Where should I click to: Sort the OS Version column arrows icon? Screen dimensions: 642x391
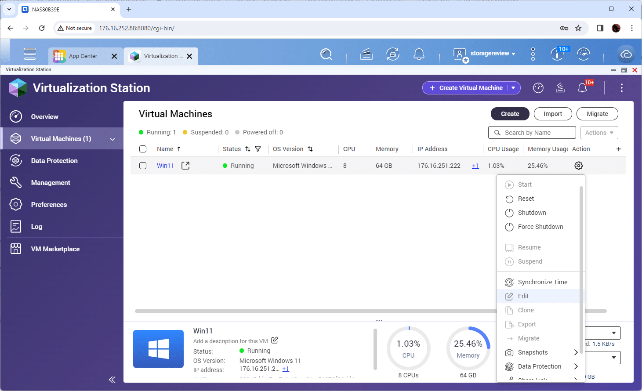pyautogui.click(x=310, y=149)
